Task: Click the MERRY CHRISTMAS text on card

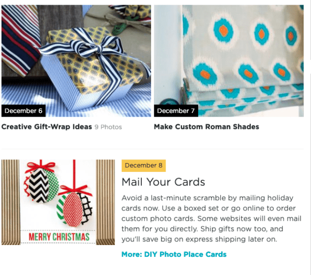Action: 58,237
